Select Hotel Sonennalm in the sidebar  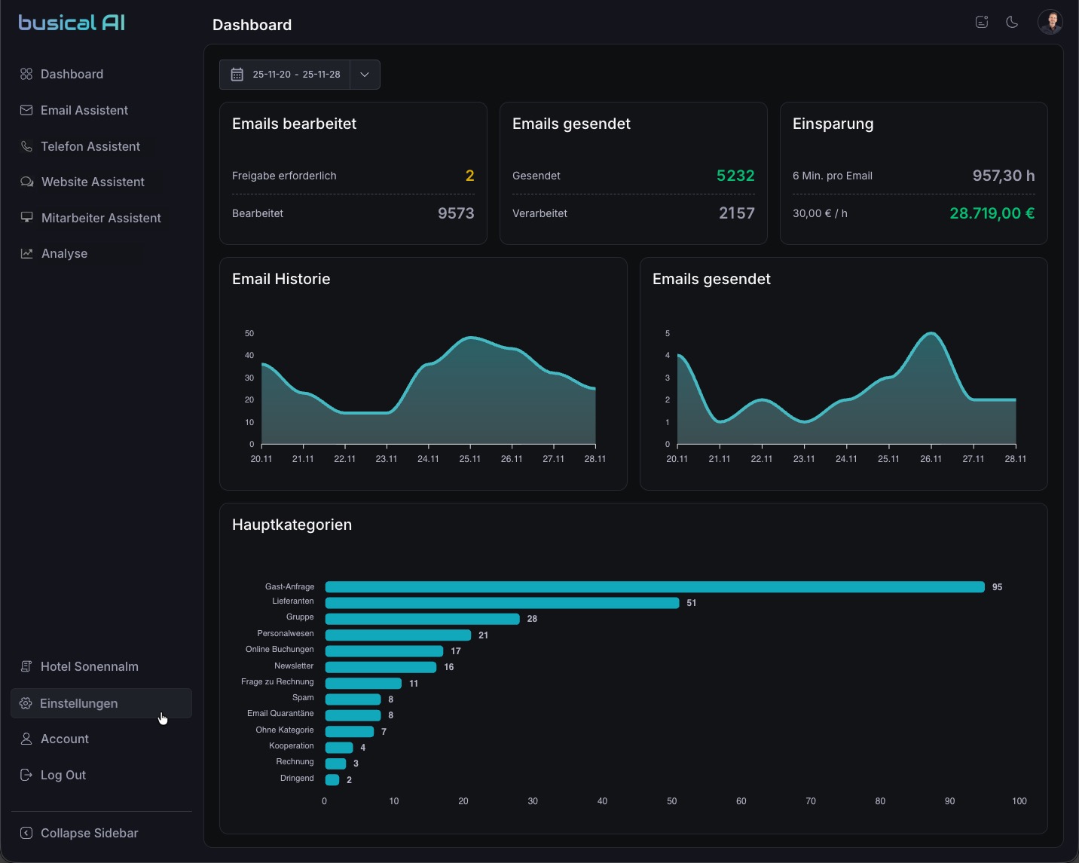pyautogui.click(x=89, y=666)
